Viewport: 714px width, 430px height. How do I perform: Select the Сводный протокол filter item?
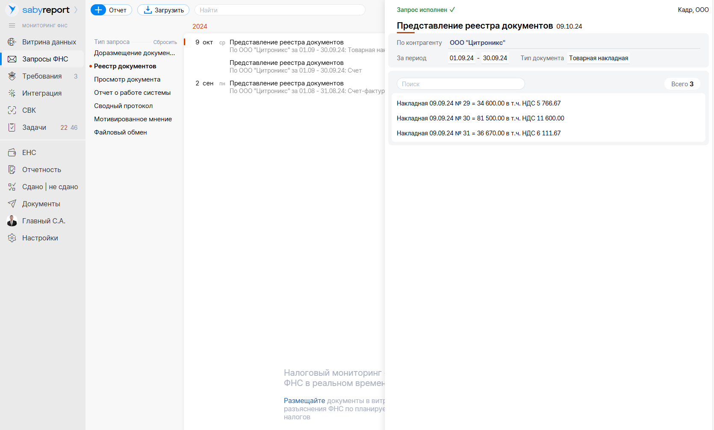pyautogui.click(x=123, y=106)
